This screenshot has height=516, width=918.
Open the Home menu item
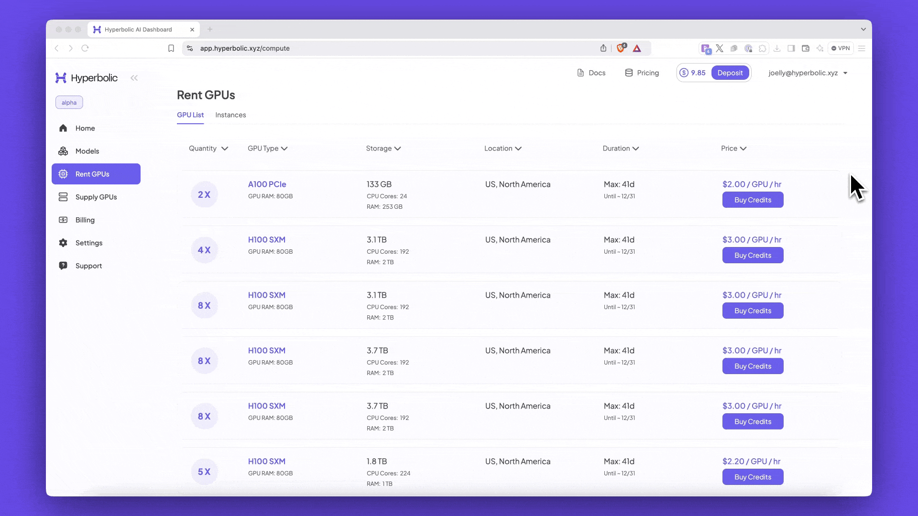(96, 128)
